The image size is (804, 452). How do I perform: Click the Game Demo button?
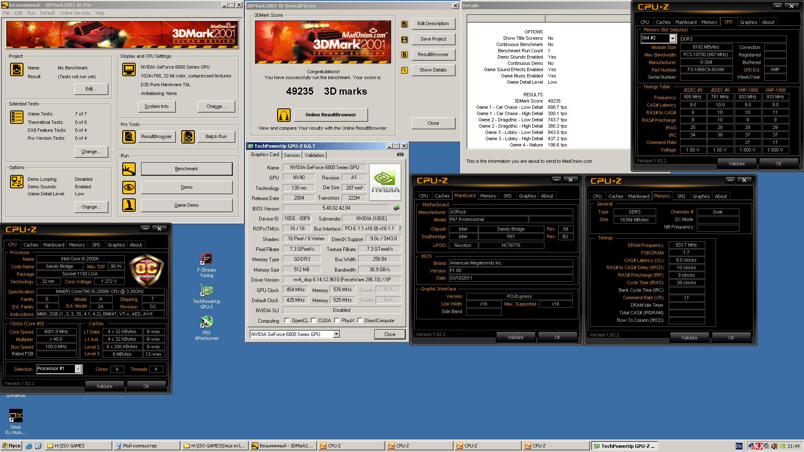(x=187, y=205)
